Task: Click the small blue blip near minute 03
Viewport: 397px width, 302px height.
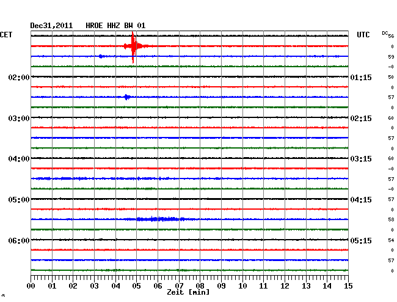Action: [x=101, y=56]
